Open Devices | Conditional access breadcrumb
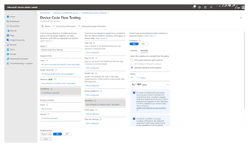The height and width of the screenshot is (147, 249). 66,13
